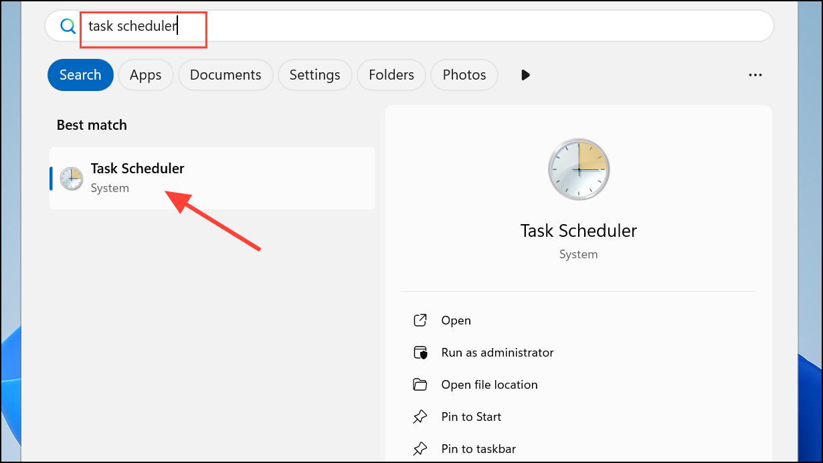Click the Open file location folder icon

click(x=420, y=385)
